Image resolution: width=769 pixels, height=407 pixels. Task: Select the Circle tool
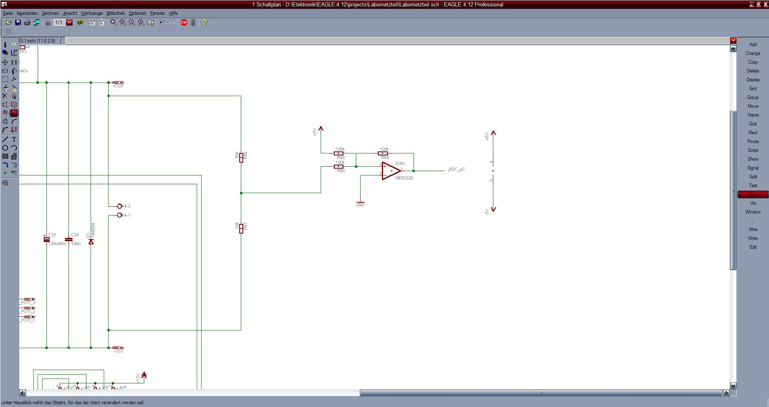pyautogui.click(x=5, y=148)
